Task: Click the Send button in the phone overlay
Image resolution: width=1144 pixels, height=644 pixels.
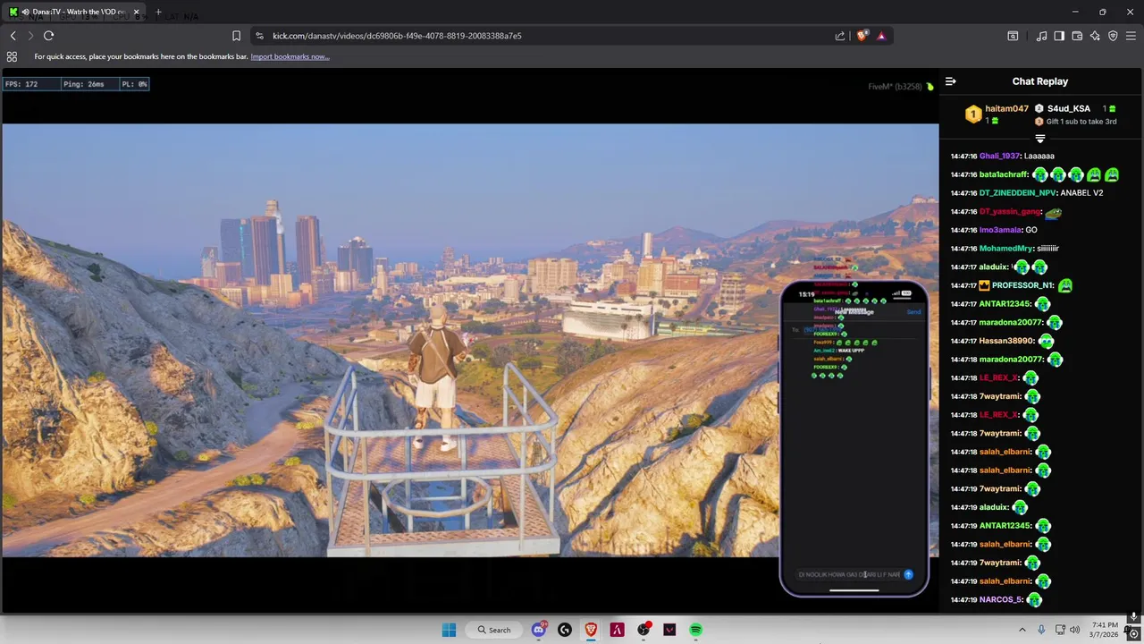Action: pyautogui.click(x=913, y=312)
